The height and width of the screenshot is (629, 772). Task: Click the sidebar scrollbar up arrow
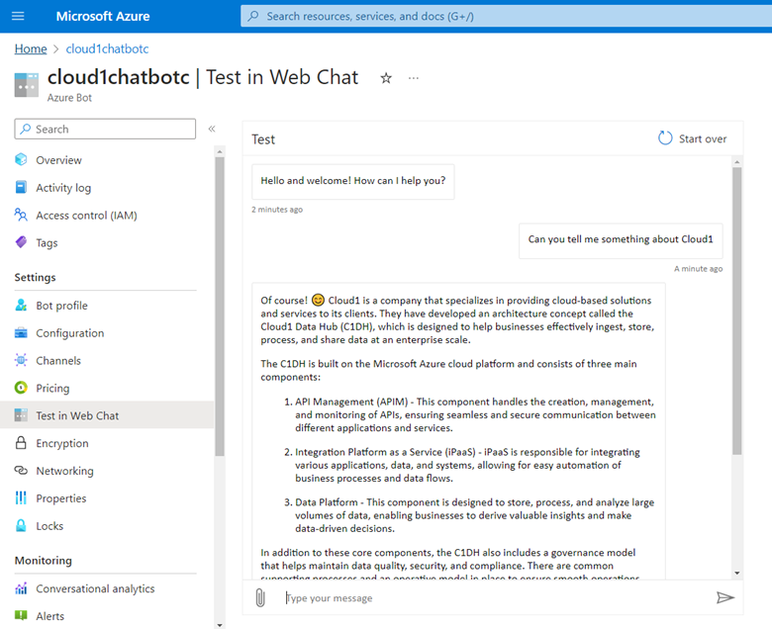coord(220,151)
